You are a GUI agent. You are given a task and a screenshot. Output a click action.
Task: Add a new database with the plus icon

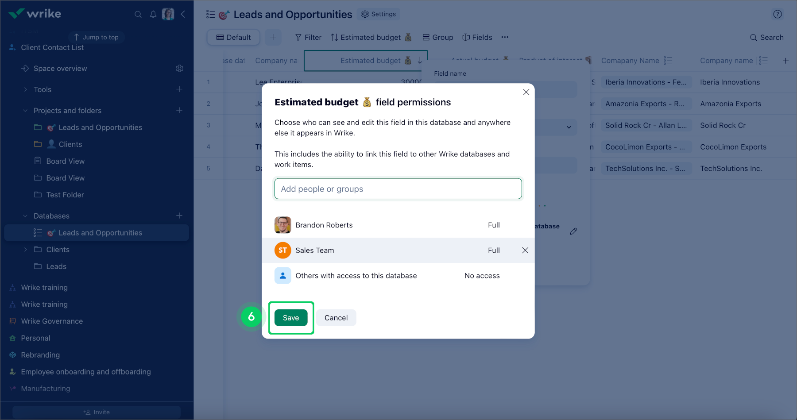tap(179, 216)
